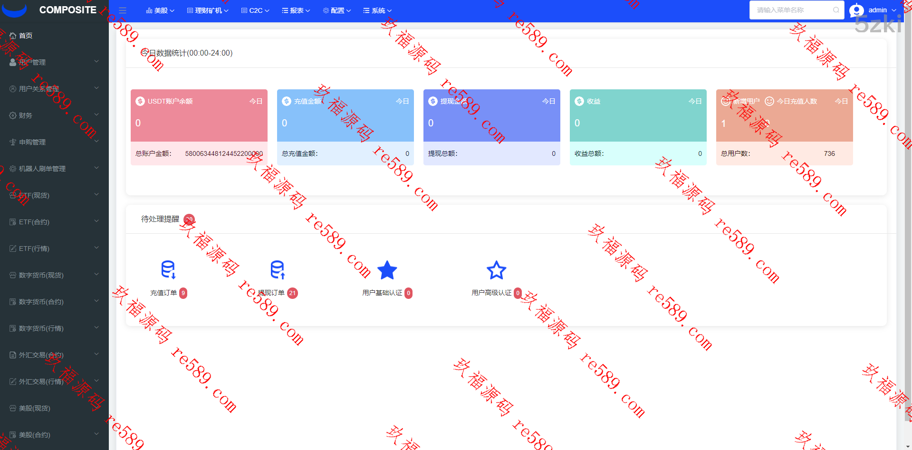Click the home icon beside 首页
This screenshot has height=450, width=912.
13,36
